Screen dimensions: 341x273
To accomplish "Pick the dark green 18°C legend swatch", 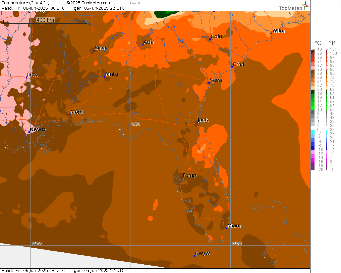I will [x=313, y=92].
